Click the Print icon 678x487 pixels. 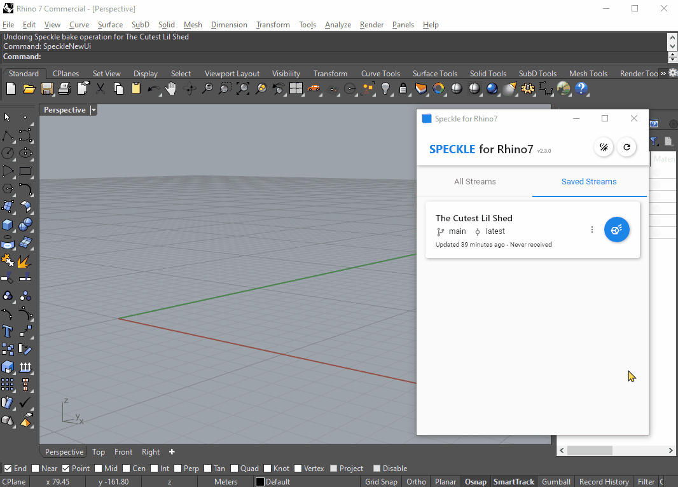tap(64, 89)
